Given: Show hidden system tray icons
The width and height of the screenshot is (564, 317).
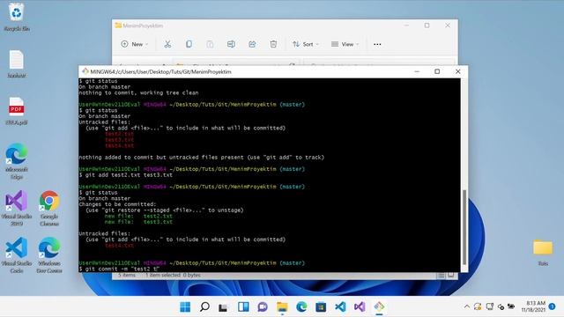Looking at the screenshot, I should pyautogui.click(x=466, y=306).
